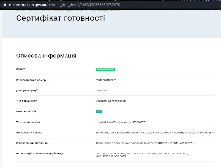221x167 pixels.
Task: Click the 'Клас наслідків' row label
Action: (x=26, y=111)
